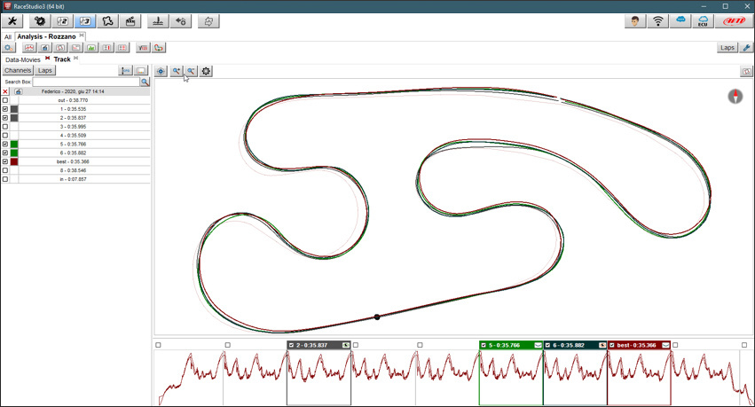Switch to the All tab
The image size is (755, 407).
pyautogui.click(x=7, y=37)
